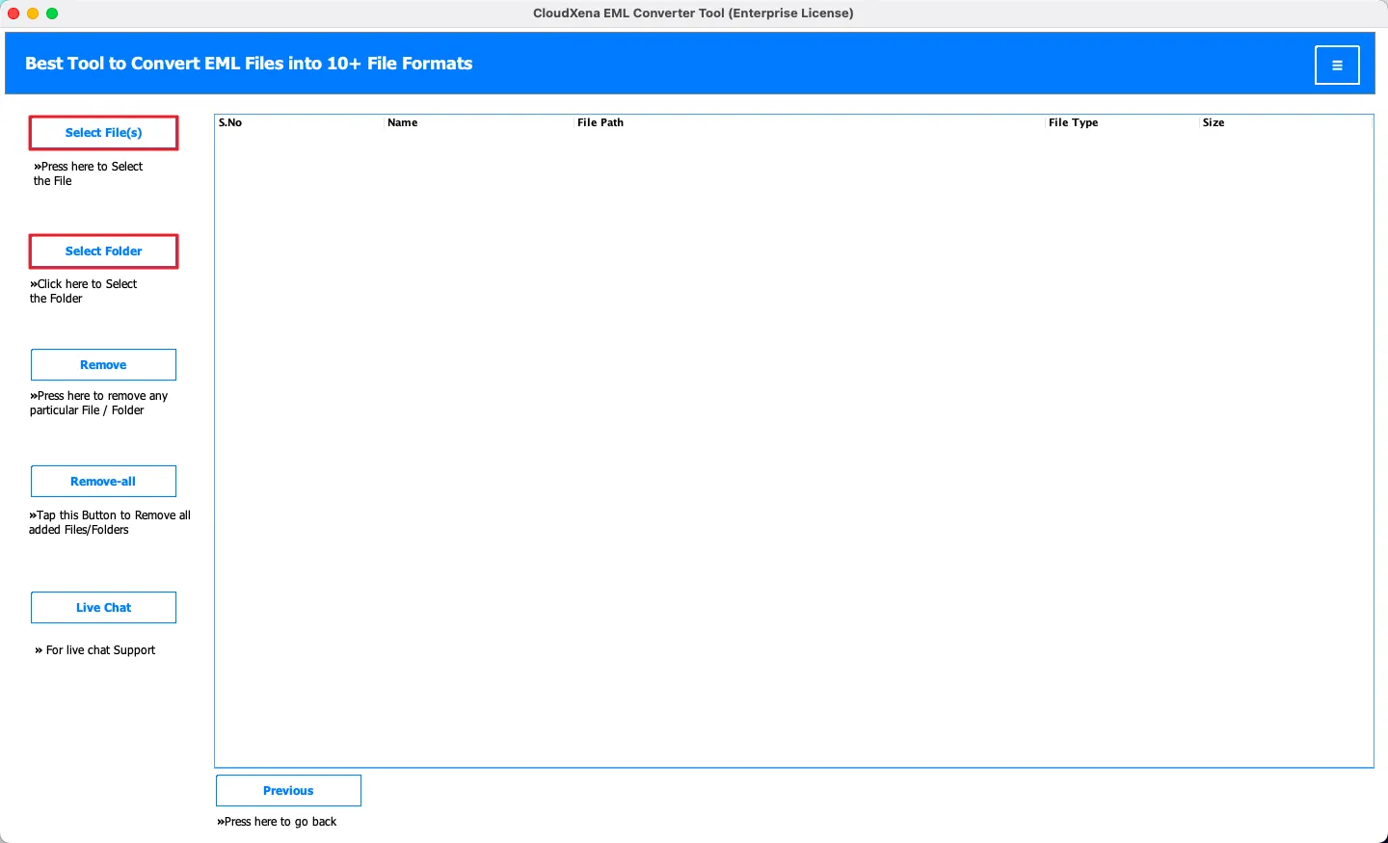Open Live Chat support
The image size is (1388, 843).
tap(104, 608)
